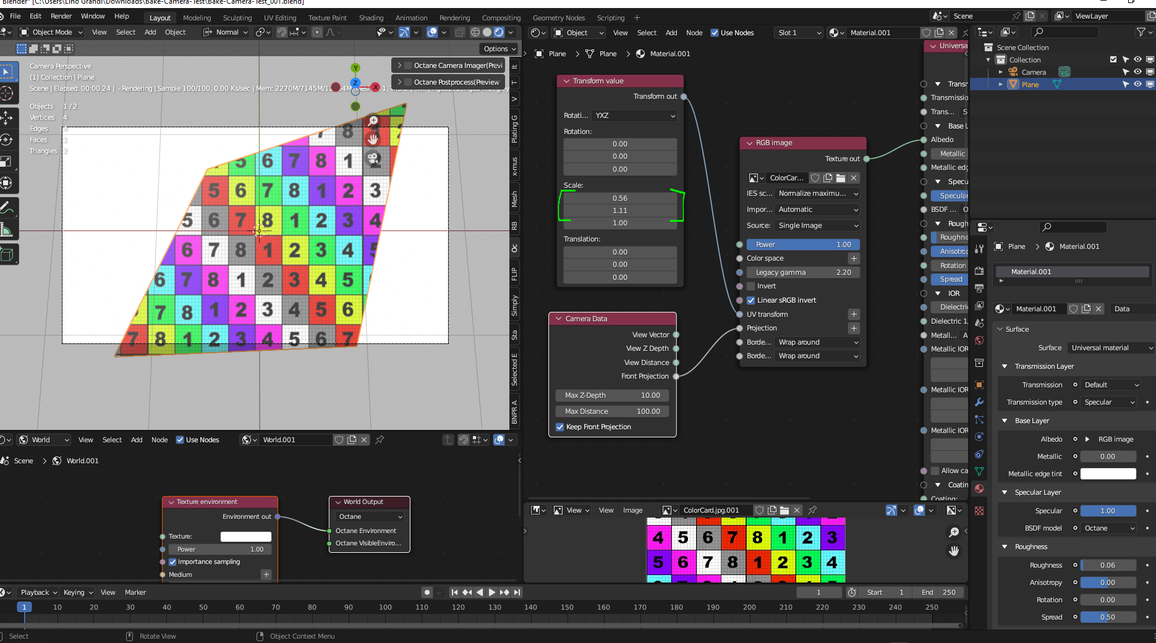
Task: Switch to Shading workspace tab
Action: (371, 18)
